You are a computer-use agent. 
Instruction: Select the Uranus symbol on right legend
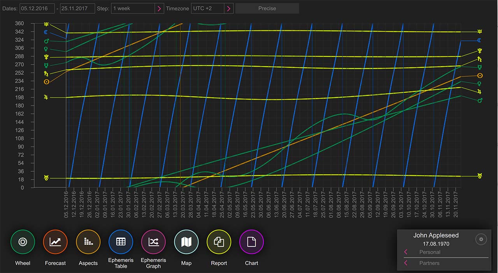point(480,176)
